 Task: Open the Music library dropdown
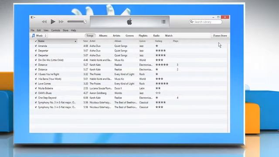39,36
